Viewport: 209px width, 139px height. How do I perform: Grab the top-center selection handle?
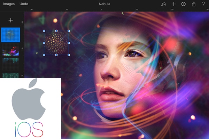56,31
